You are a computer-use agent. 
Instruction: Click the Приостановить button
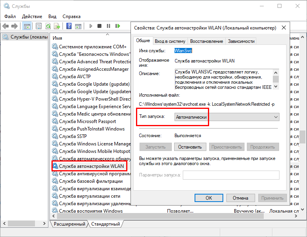226,147
